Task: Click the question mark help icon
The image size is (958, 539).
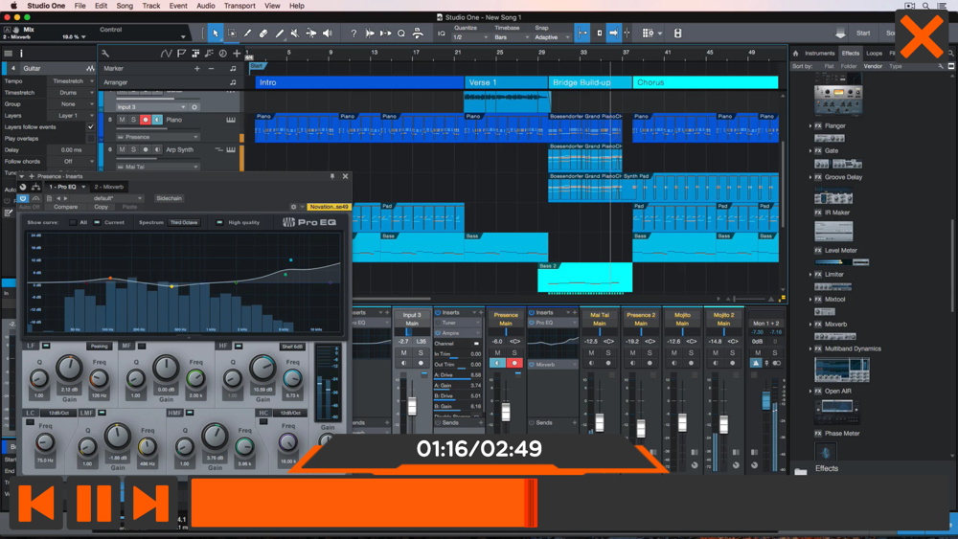Action: point(354,34)
